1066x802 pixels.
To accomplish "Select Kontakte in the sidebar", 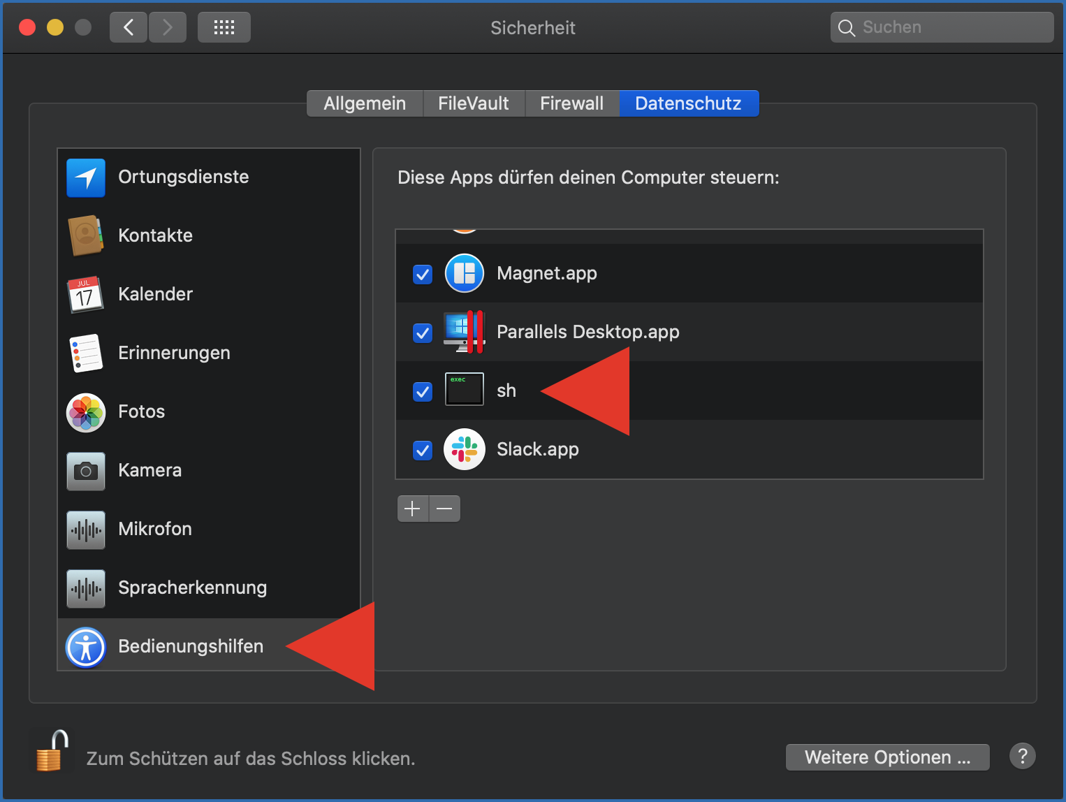I will (x=155, y=236).
